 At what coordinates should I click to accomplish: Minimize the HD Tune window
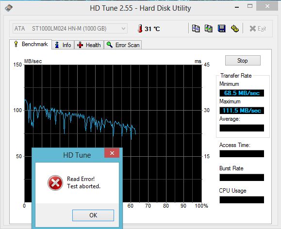click(x=237, y=7)
